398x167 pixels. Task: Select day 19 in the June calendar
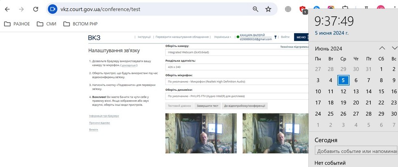point(343,103)
